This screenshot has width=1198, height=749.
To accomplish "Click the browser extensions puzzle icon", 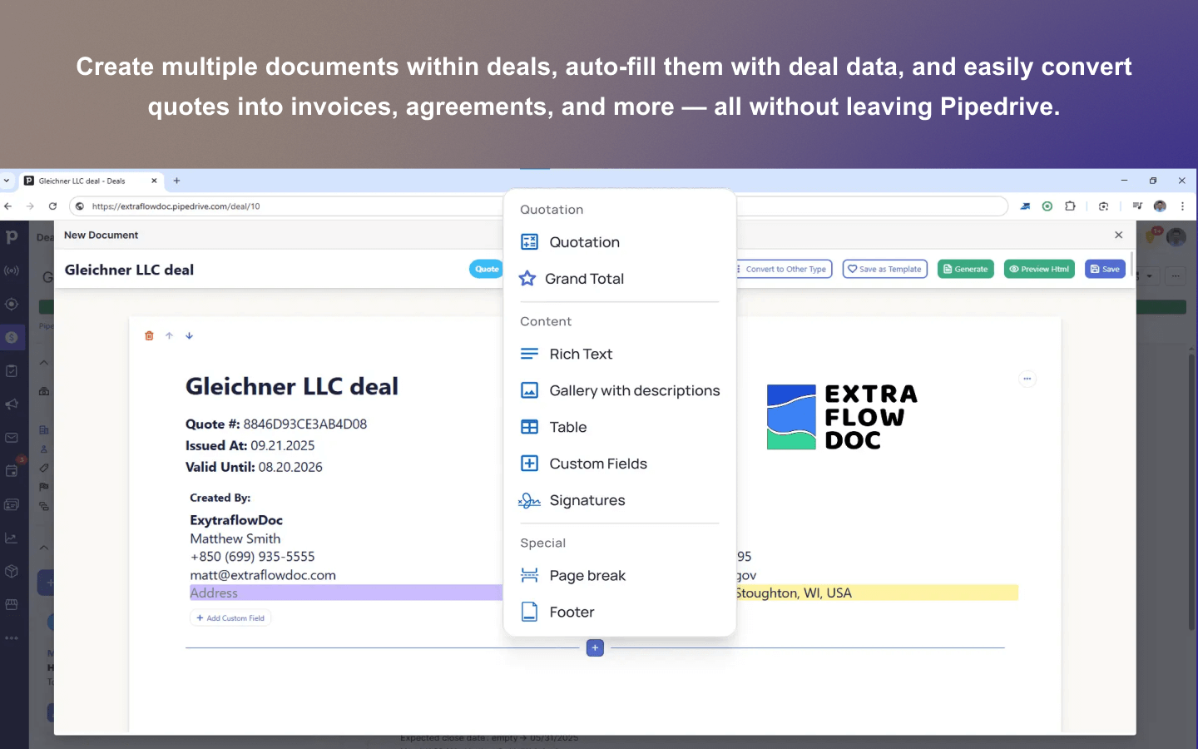I will tap(1071, 206).
